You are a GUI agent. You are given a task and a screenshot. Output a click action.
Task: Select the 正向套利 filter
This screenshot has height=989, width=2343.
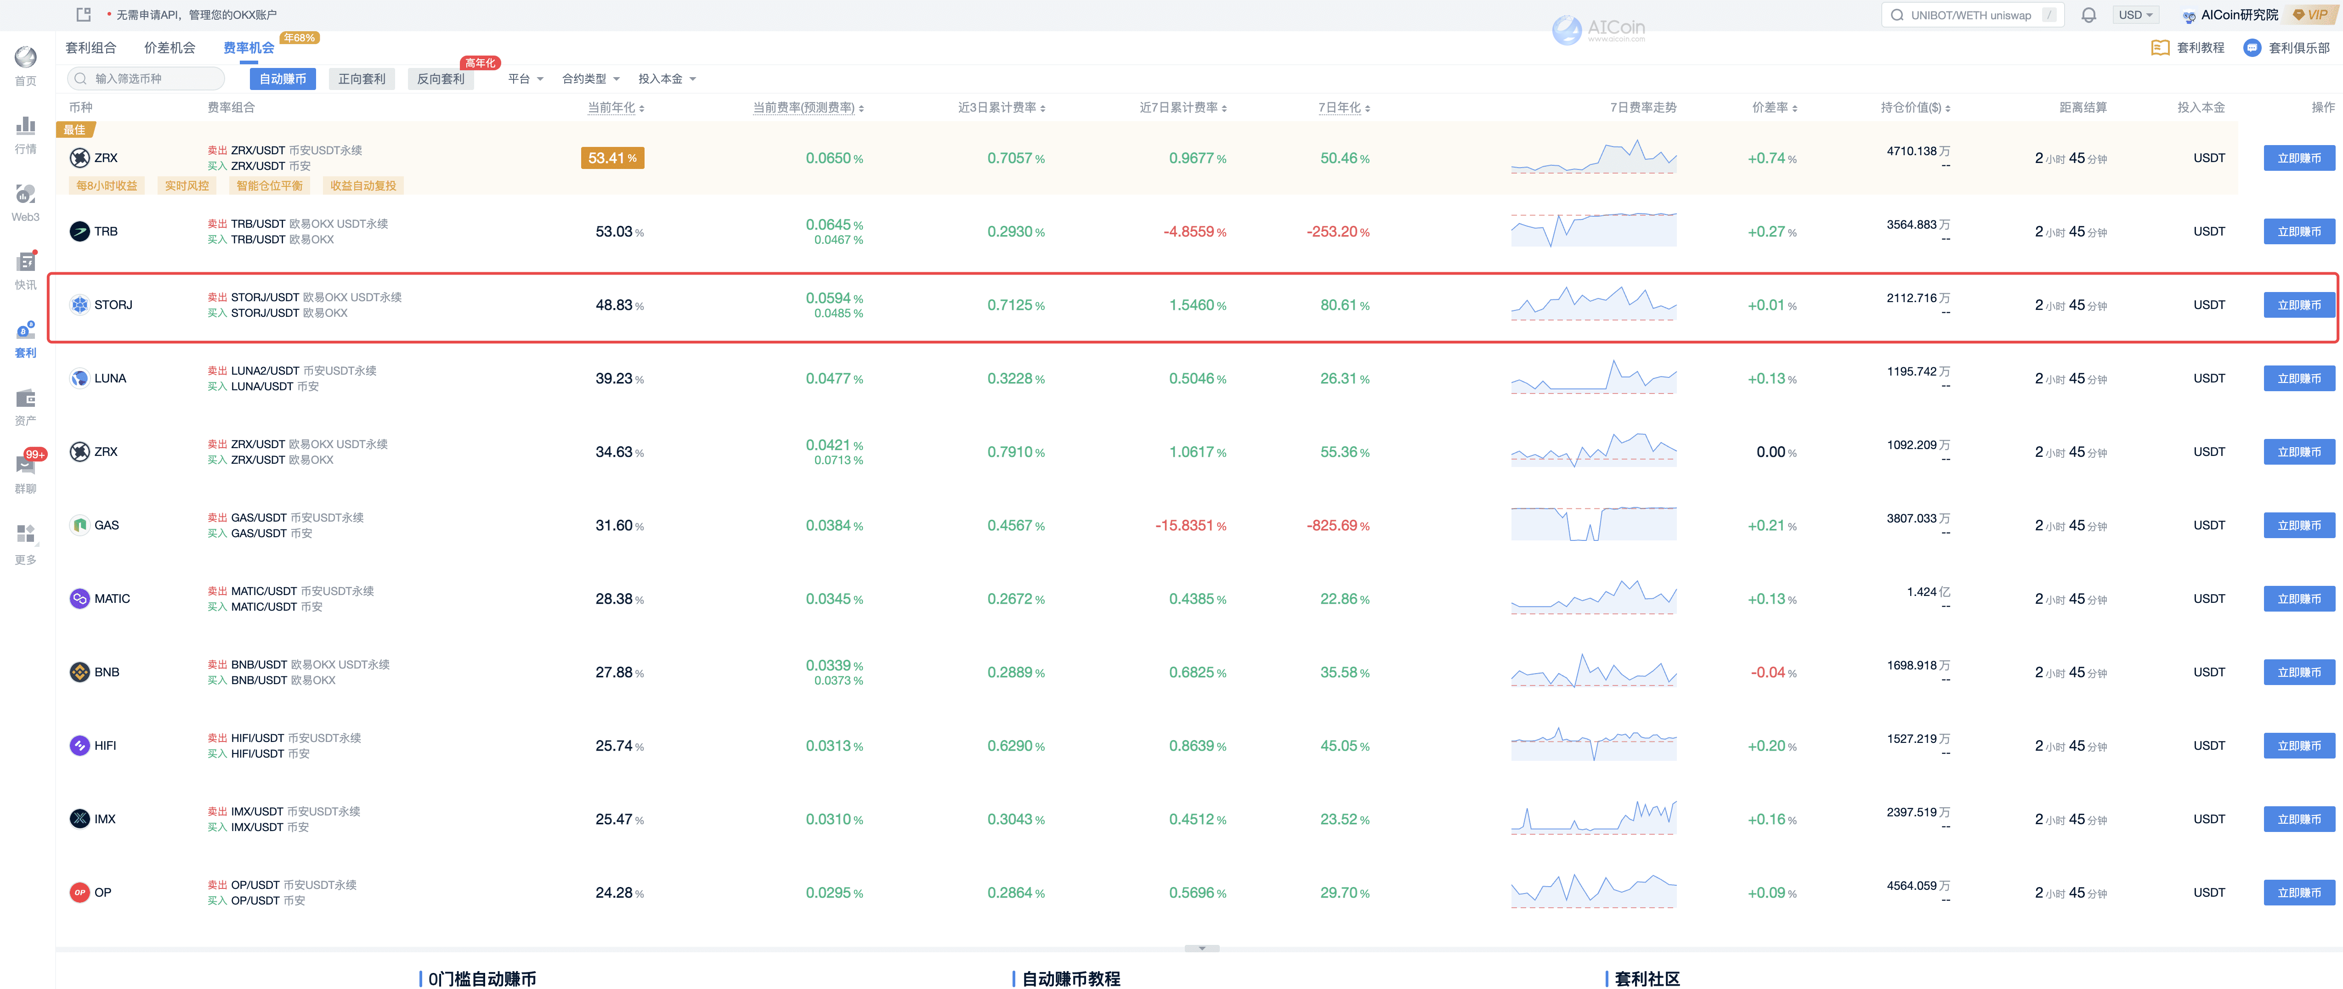(x=362, y=79)
